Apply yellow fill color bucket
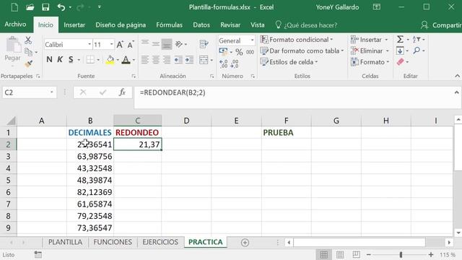462x260 pixels. [110, 60]
